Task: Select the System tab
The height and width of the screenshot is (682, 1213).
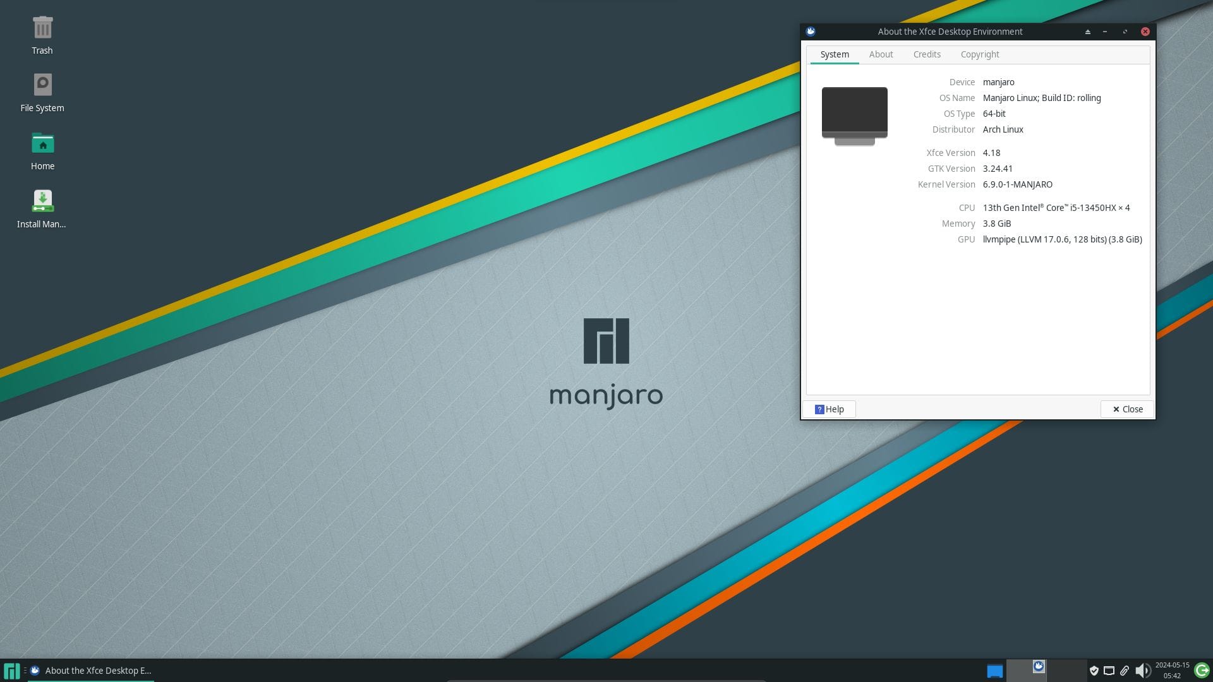Action: (x=834, y=54)
